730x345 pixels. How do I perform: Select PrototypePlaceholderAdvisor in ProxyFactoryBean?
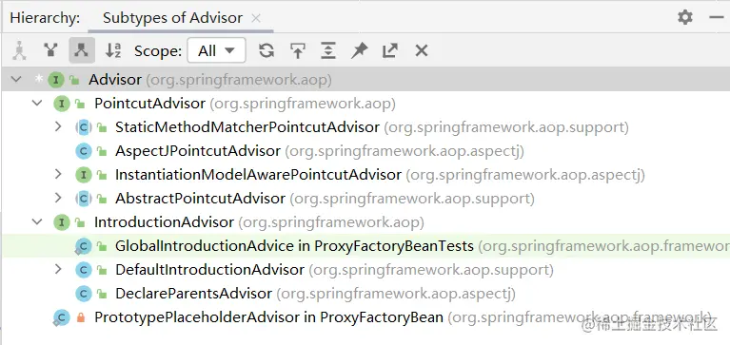(365, 317)
